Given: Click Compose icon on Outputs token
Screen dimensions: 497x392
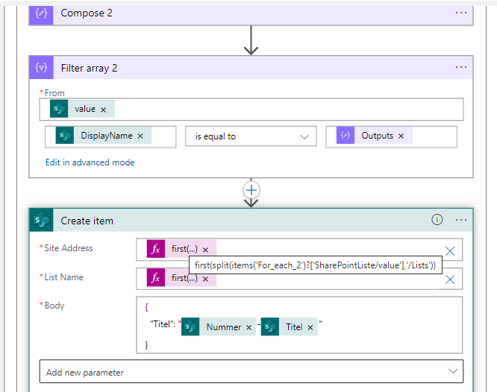Looking at the screenshot, I should (x=346, y=136).
